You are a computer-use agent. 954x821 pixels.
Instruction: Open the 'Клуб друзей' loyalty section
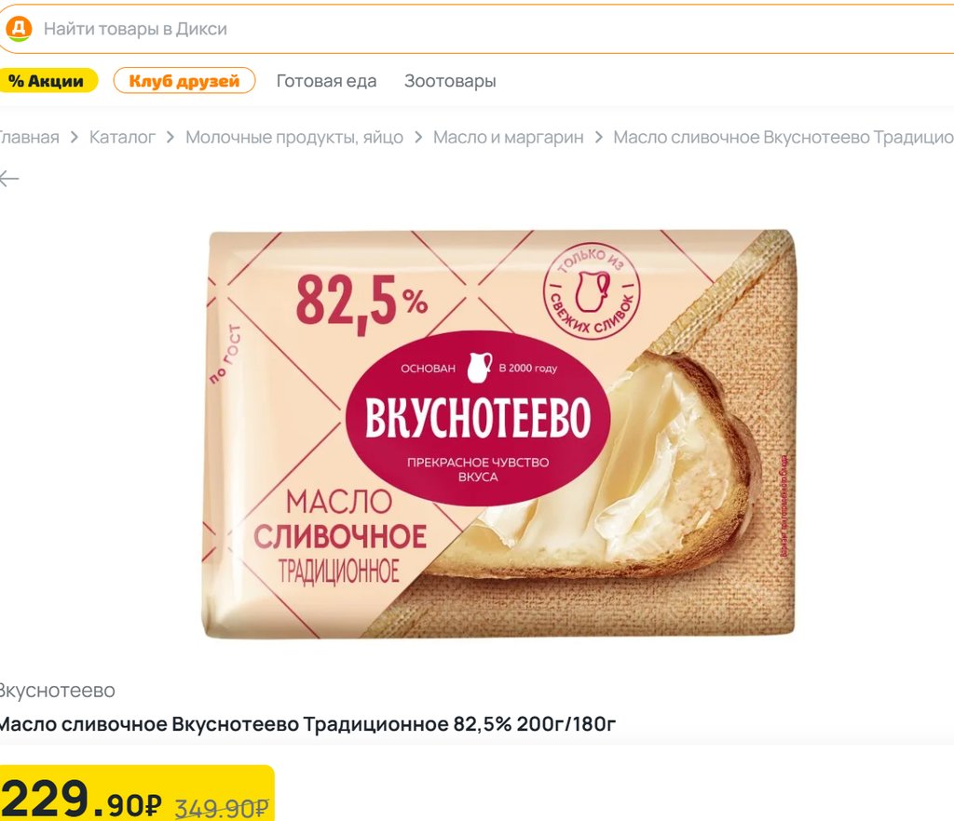point(184,81)
